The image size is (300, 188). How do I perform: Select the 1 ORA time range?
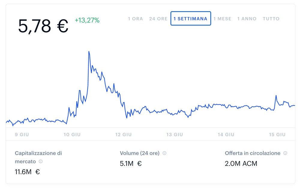coord(136,19)
